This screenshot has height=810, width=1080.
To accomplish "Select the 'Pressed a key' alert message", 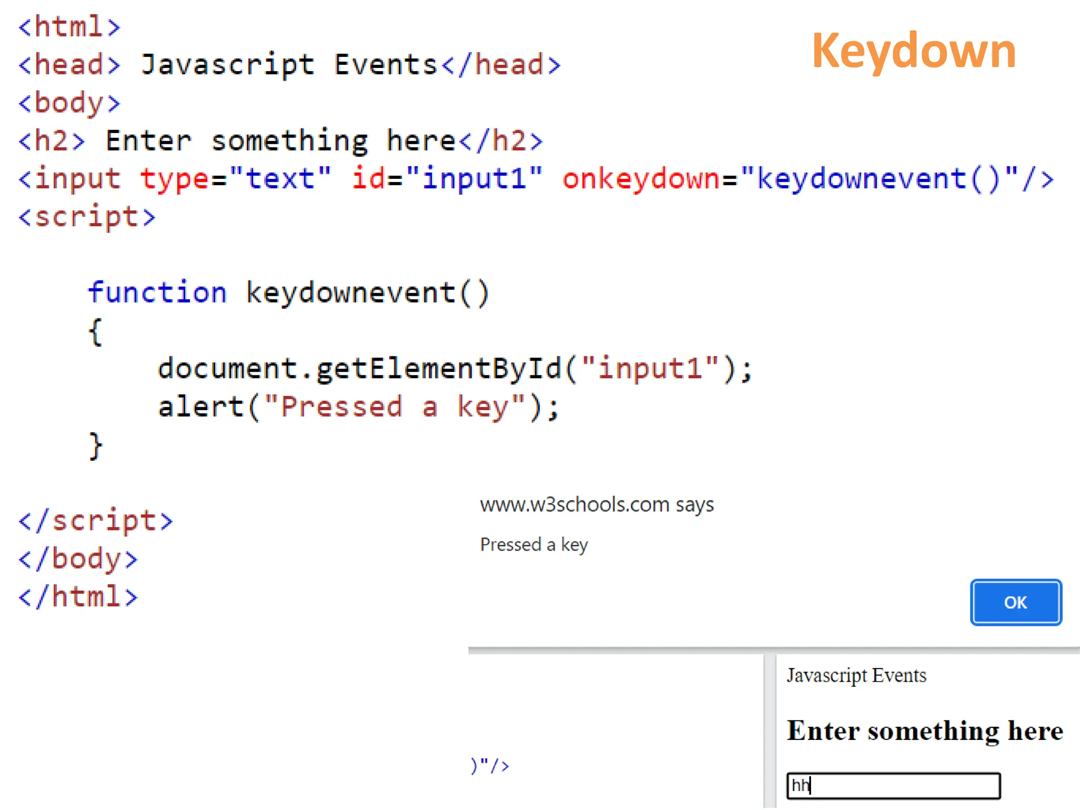I will 534,545.
